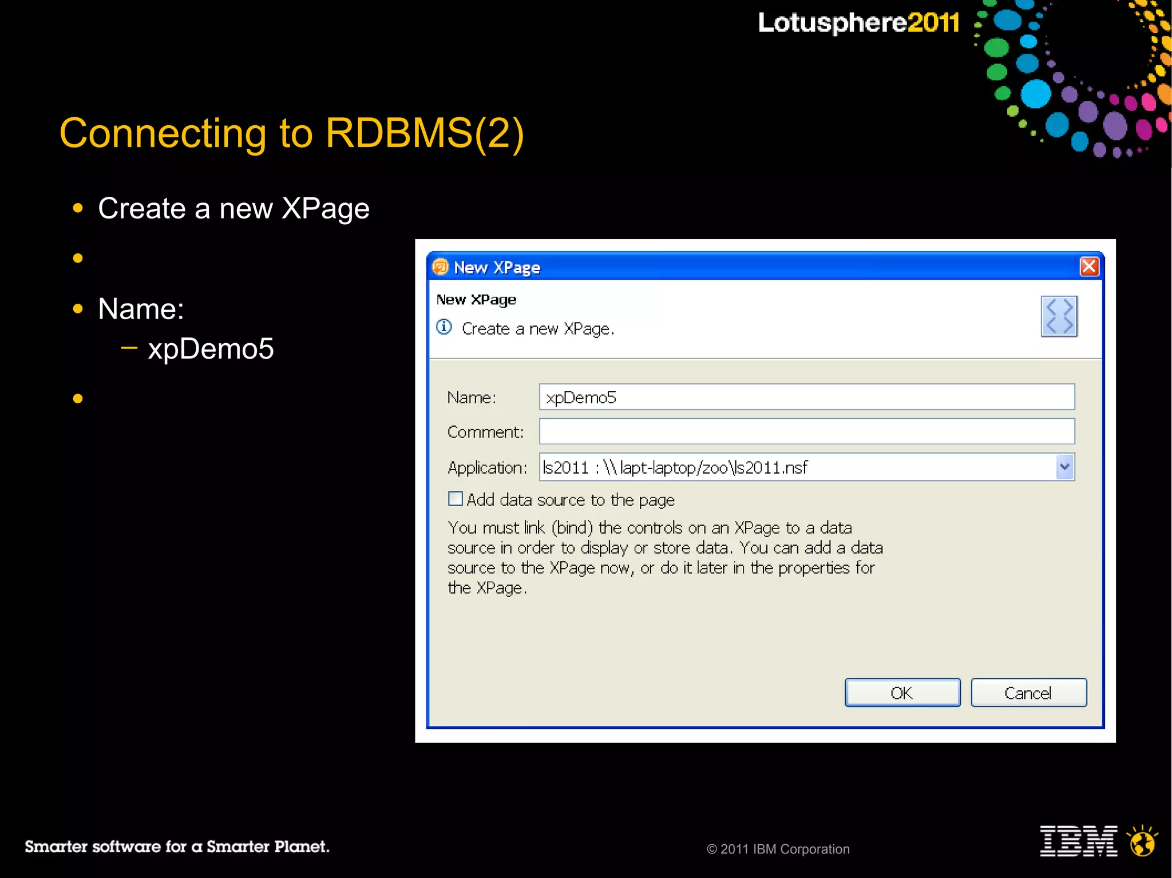Click the info icon beside Create a new XPage

444,327
